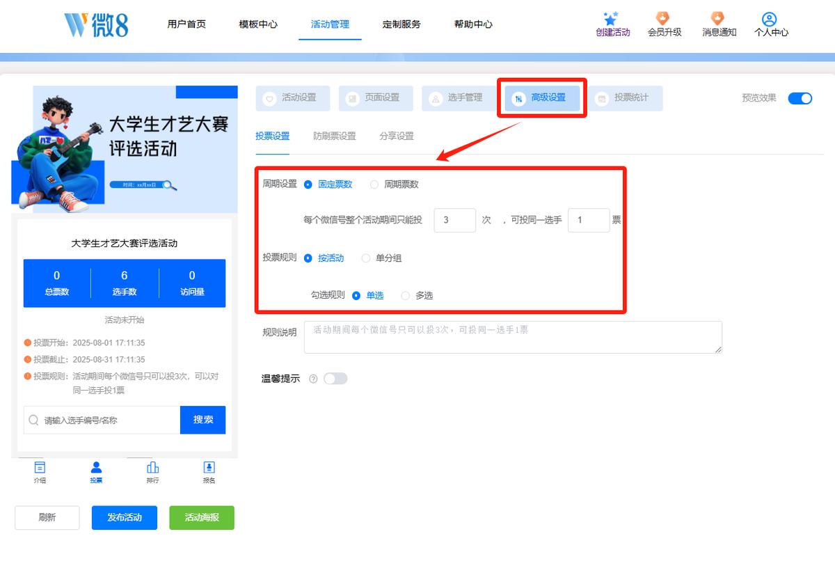Switch to the 高级设置 tab
This screenshot has height=566, width=835.
point(543,98)
